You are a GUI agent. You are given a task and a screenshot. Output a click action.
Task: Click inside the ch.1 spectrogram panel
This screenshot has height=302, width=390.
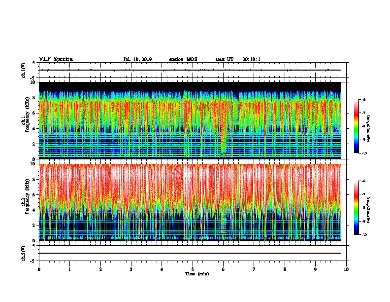click(190, 120)
